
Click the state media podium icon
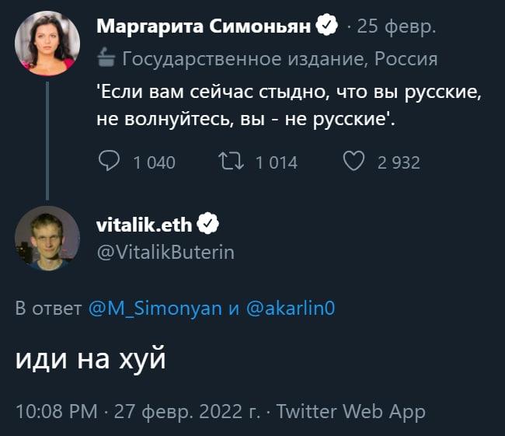(x=106, y=59)
